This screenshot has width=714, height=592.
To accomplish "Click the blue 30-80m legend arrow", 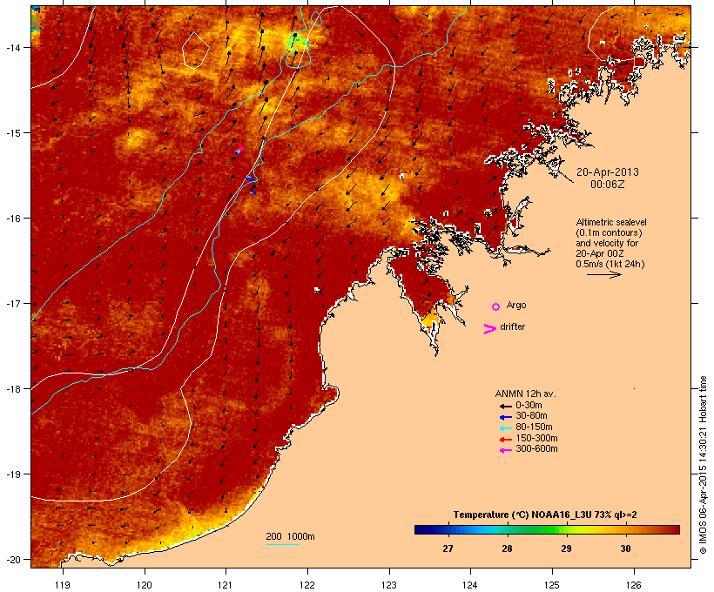I will [x=506, y=417].
